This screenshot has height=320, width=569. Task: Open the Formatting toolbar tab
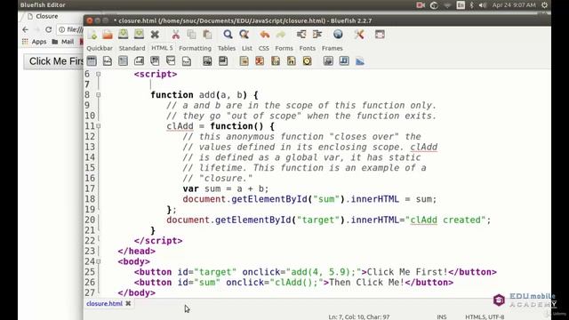click(x=195, y=48)
